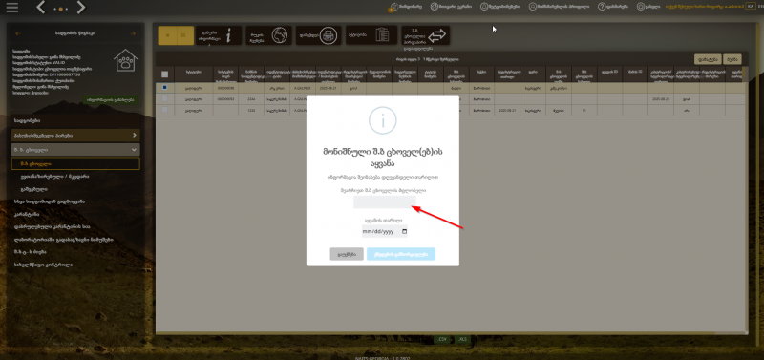The width and height of the screenshot is (764, 360).
Task: Uncheck the first table row checkbox
Action: click(164, 88)
